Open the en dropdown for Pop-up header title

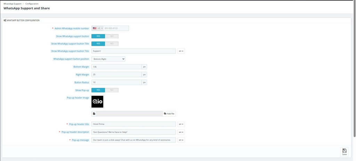click(x=181, y=124)
